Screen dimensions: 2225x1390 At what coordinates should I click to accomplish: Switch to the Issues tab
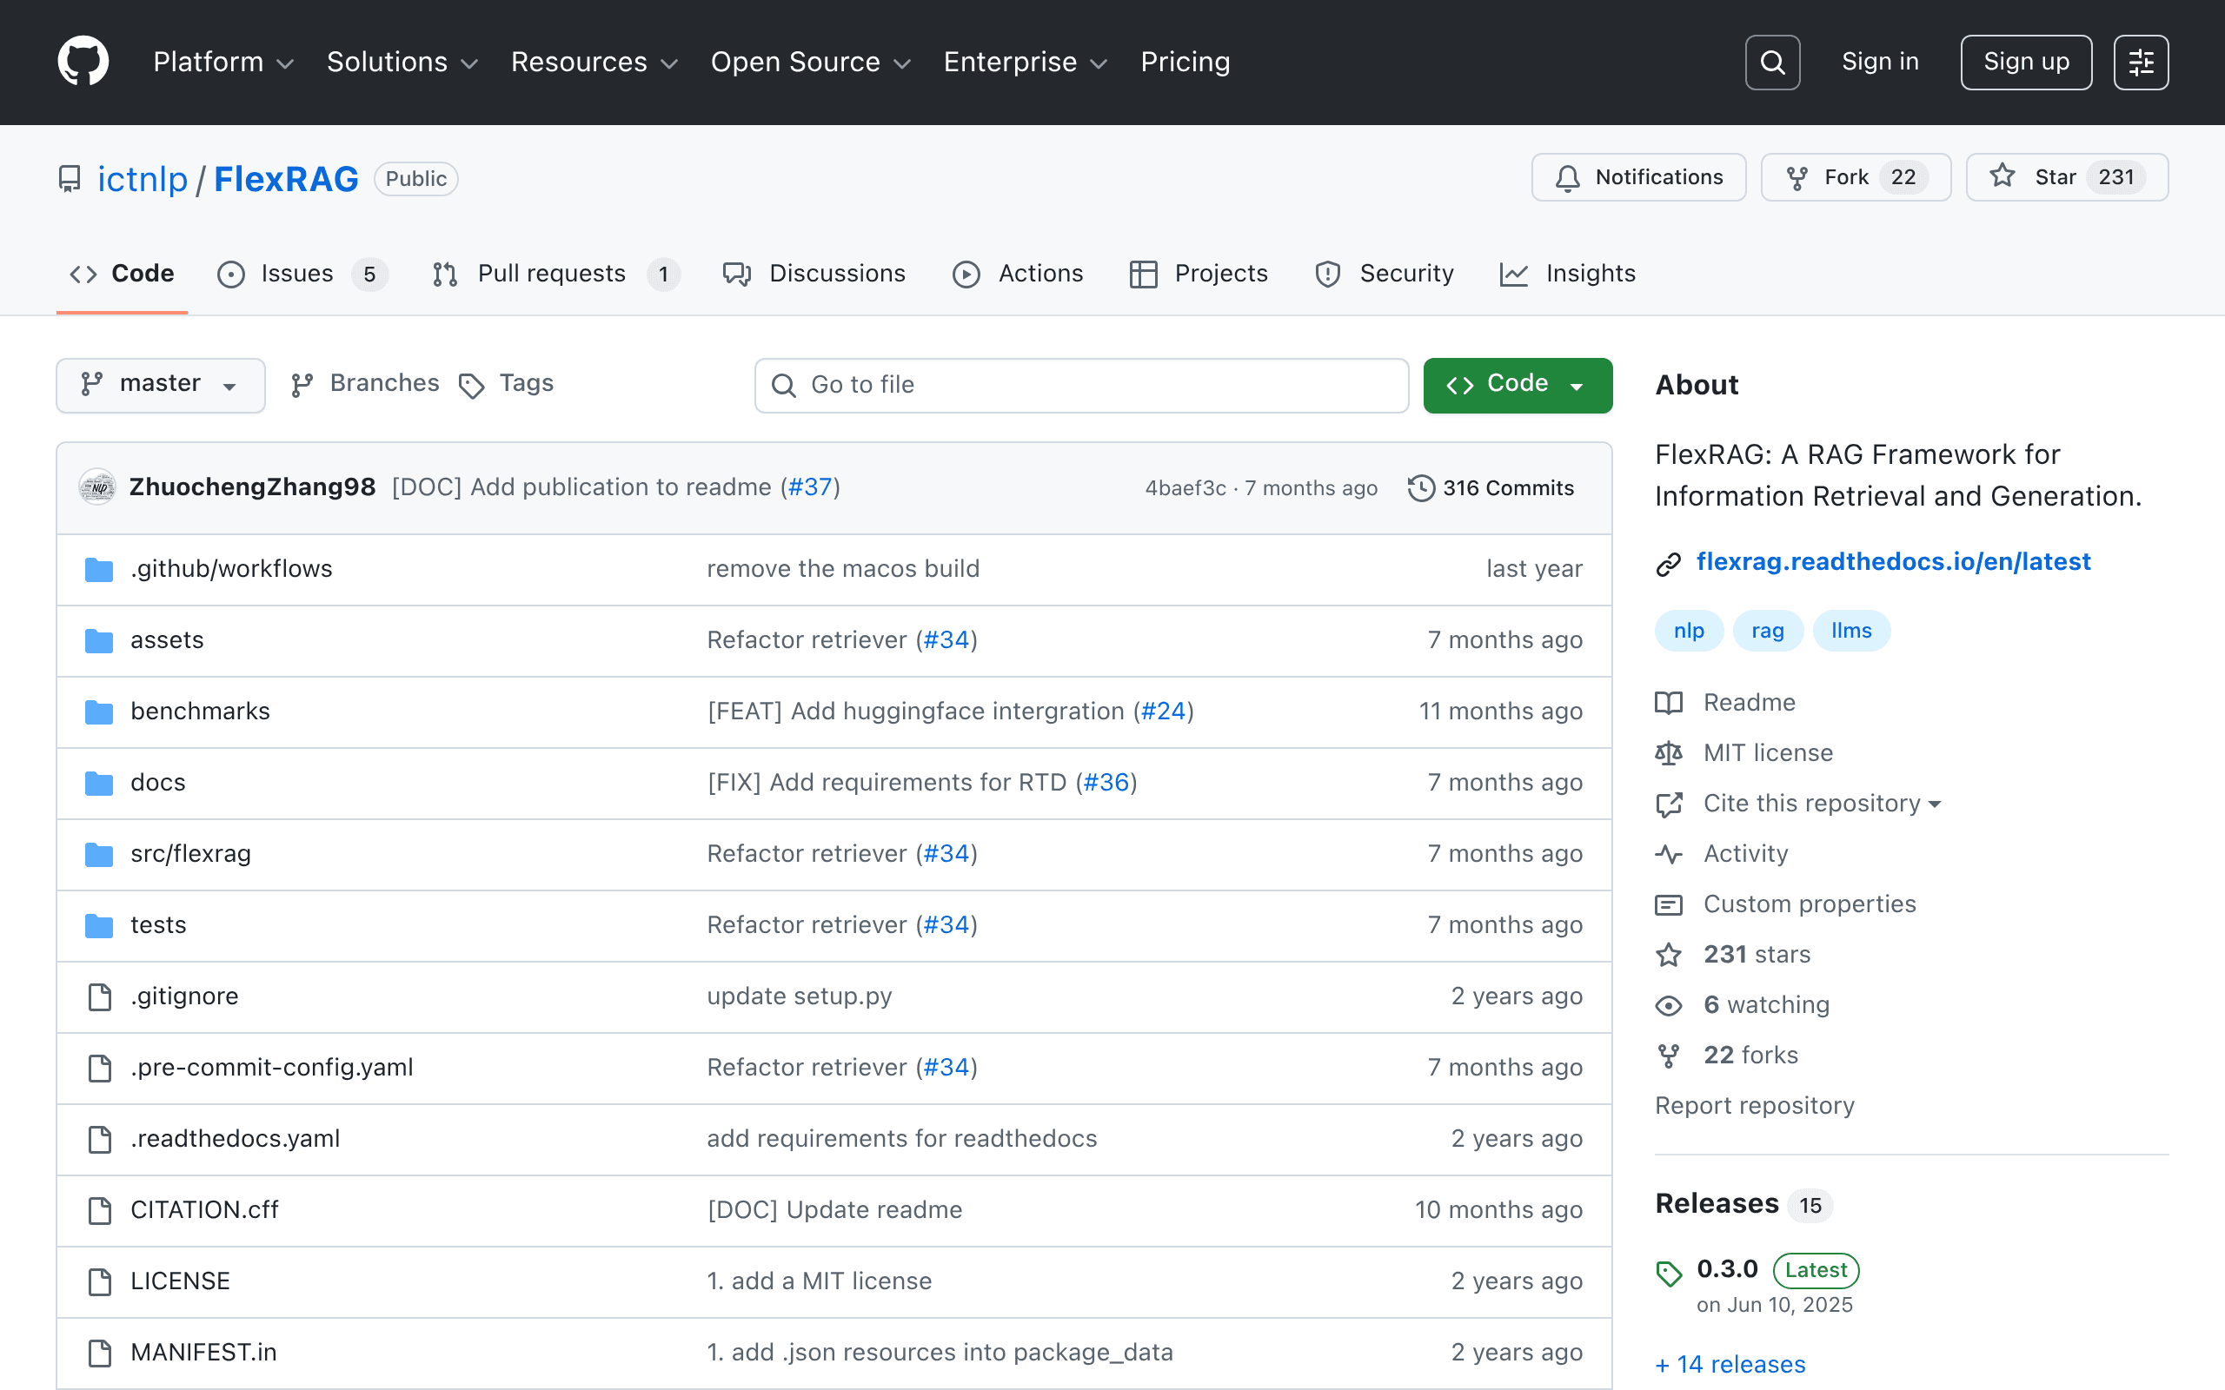(302, 274)
